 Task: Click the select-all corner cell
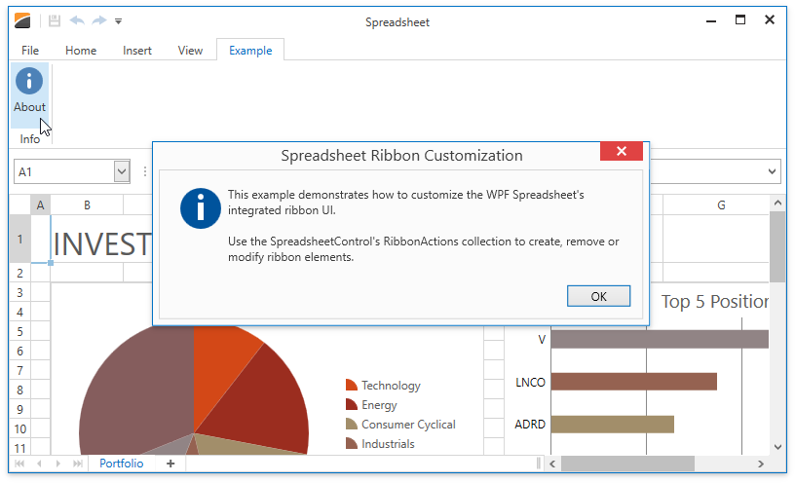click(x=19, y=205)
